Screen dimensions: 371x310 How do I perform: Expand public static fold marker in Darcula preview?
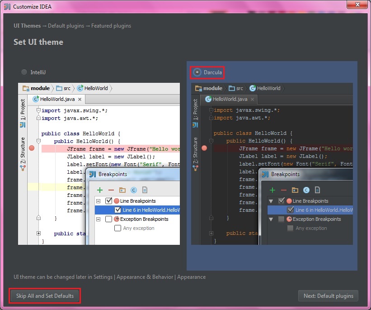coord(211,234)
